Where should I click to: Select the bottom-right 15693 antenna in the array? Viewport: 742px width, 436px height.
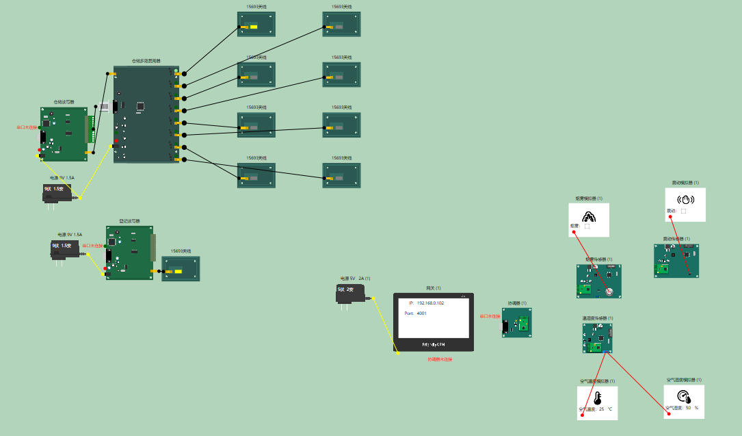[342, 175]
